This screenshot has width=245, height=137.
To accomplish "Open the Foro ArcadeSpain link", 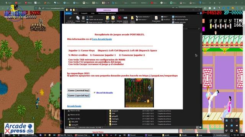I will click(102, 39).
